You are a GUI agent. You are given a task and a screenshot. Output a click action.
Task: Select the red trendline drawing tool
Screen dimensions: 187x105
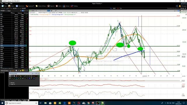pyautogui.click(x=16, y=76)
